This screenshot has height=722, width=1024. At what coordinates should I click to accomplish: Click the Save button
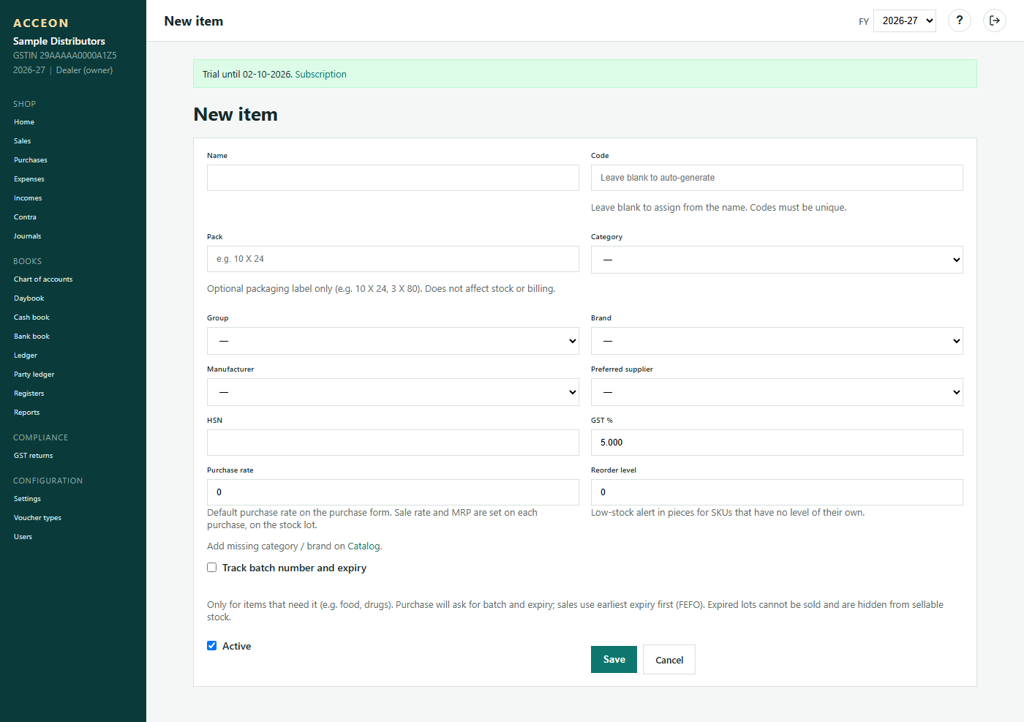coord(614,659)
